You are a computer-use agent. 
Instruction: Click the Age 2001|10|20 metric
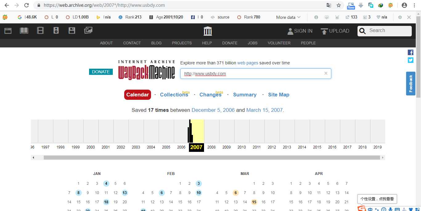[x=166, y=17]
